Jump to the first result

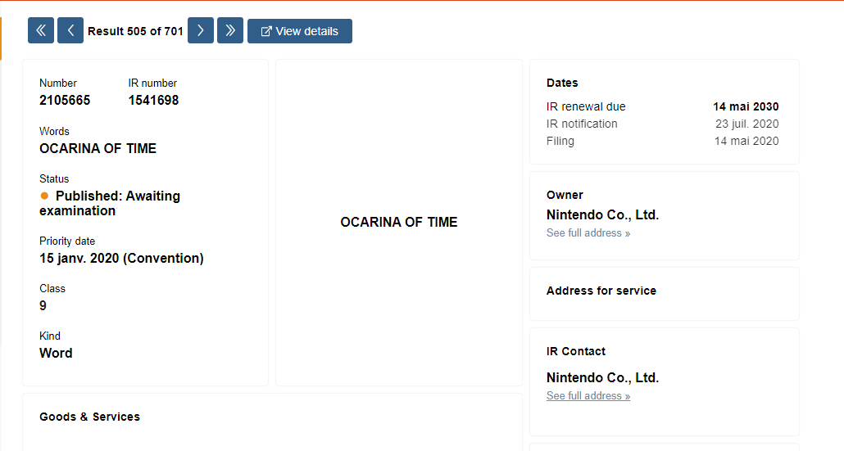pos(41,30)
